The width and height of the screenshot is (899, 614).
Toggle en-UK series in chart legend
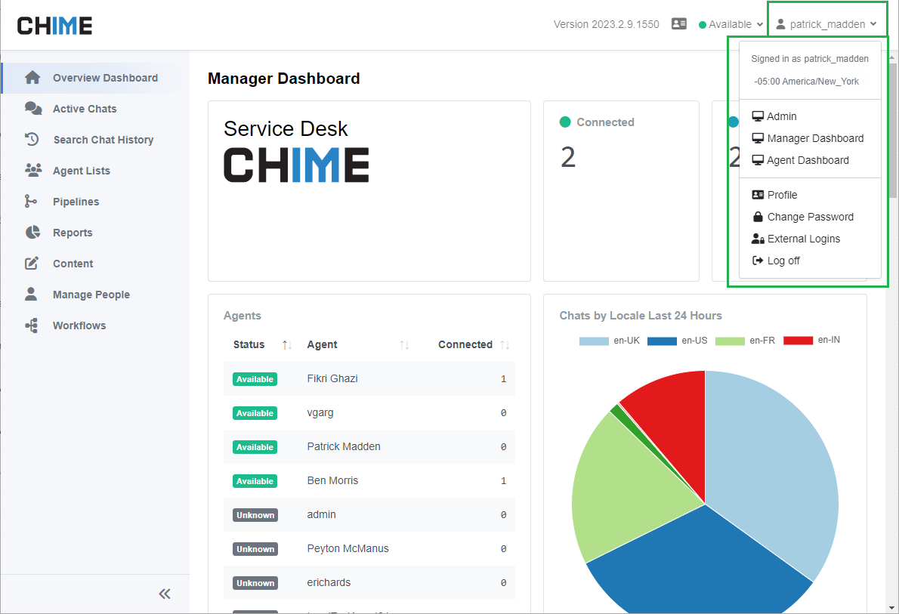[x=594, y=341]
